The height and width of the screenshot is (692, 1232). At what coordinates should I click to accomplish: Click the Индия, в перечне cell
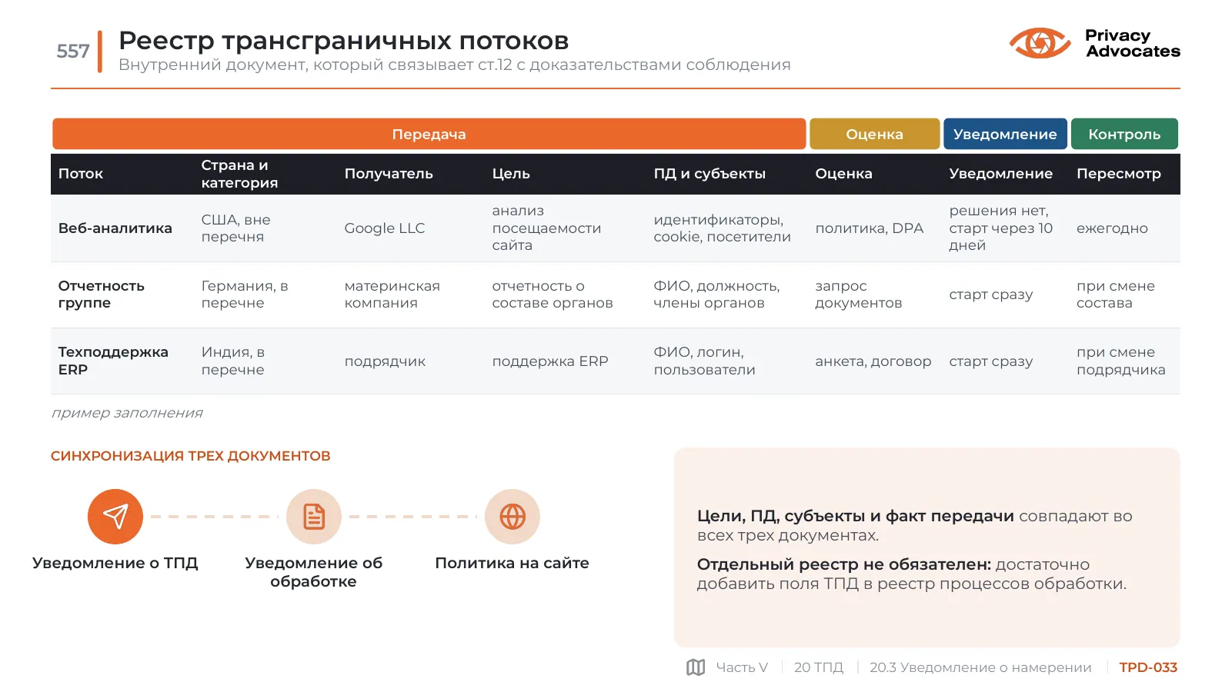tap(233, 361)
